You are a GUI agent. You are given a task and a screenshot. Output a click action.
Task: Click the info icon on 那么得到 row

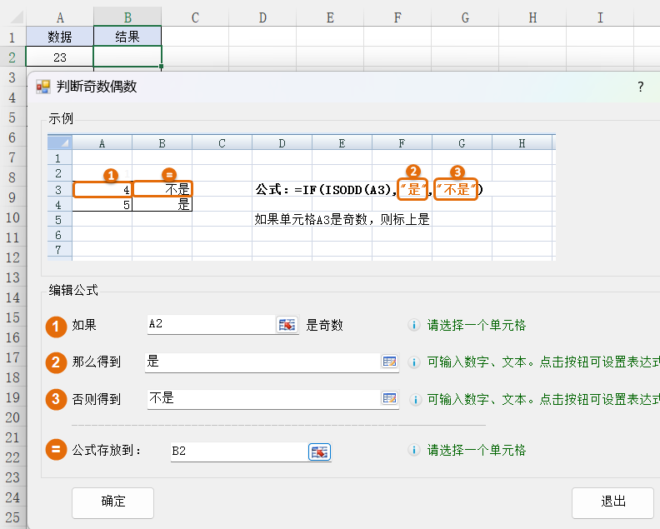tap(414, 362)
